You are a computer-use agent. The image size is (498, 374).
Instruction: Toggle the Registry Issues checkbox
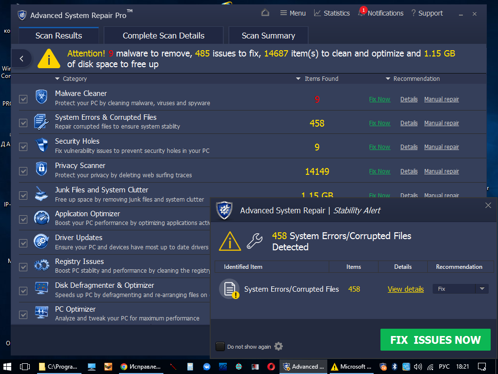[x=23, y=267]
